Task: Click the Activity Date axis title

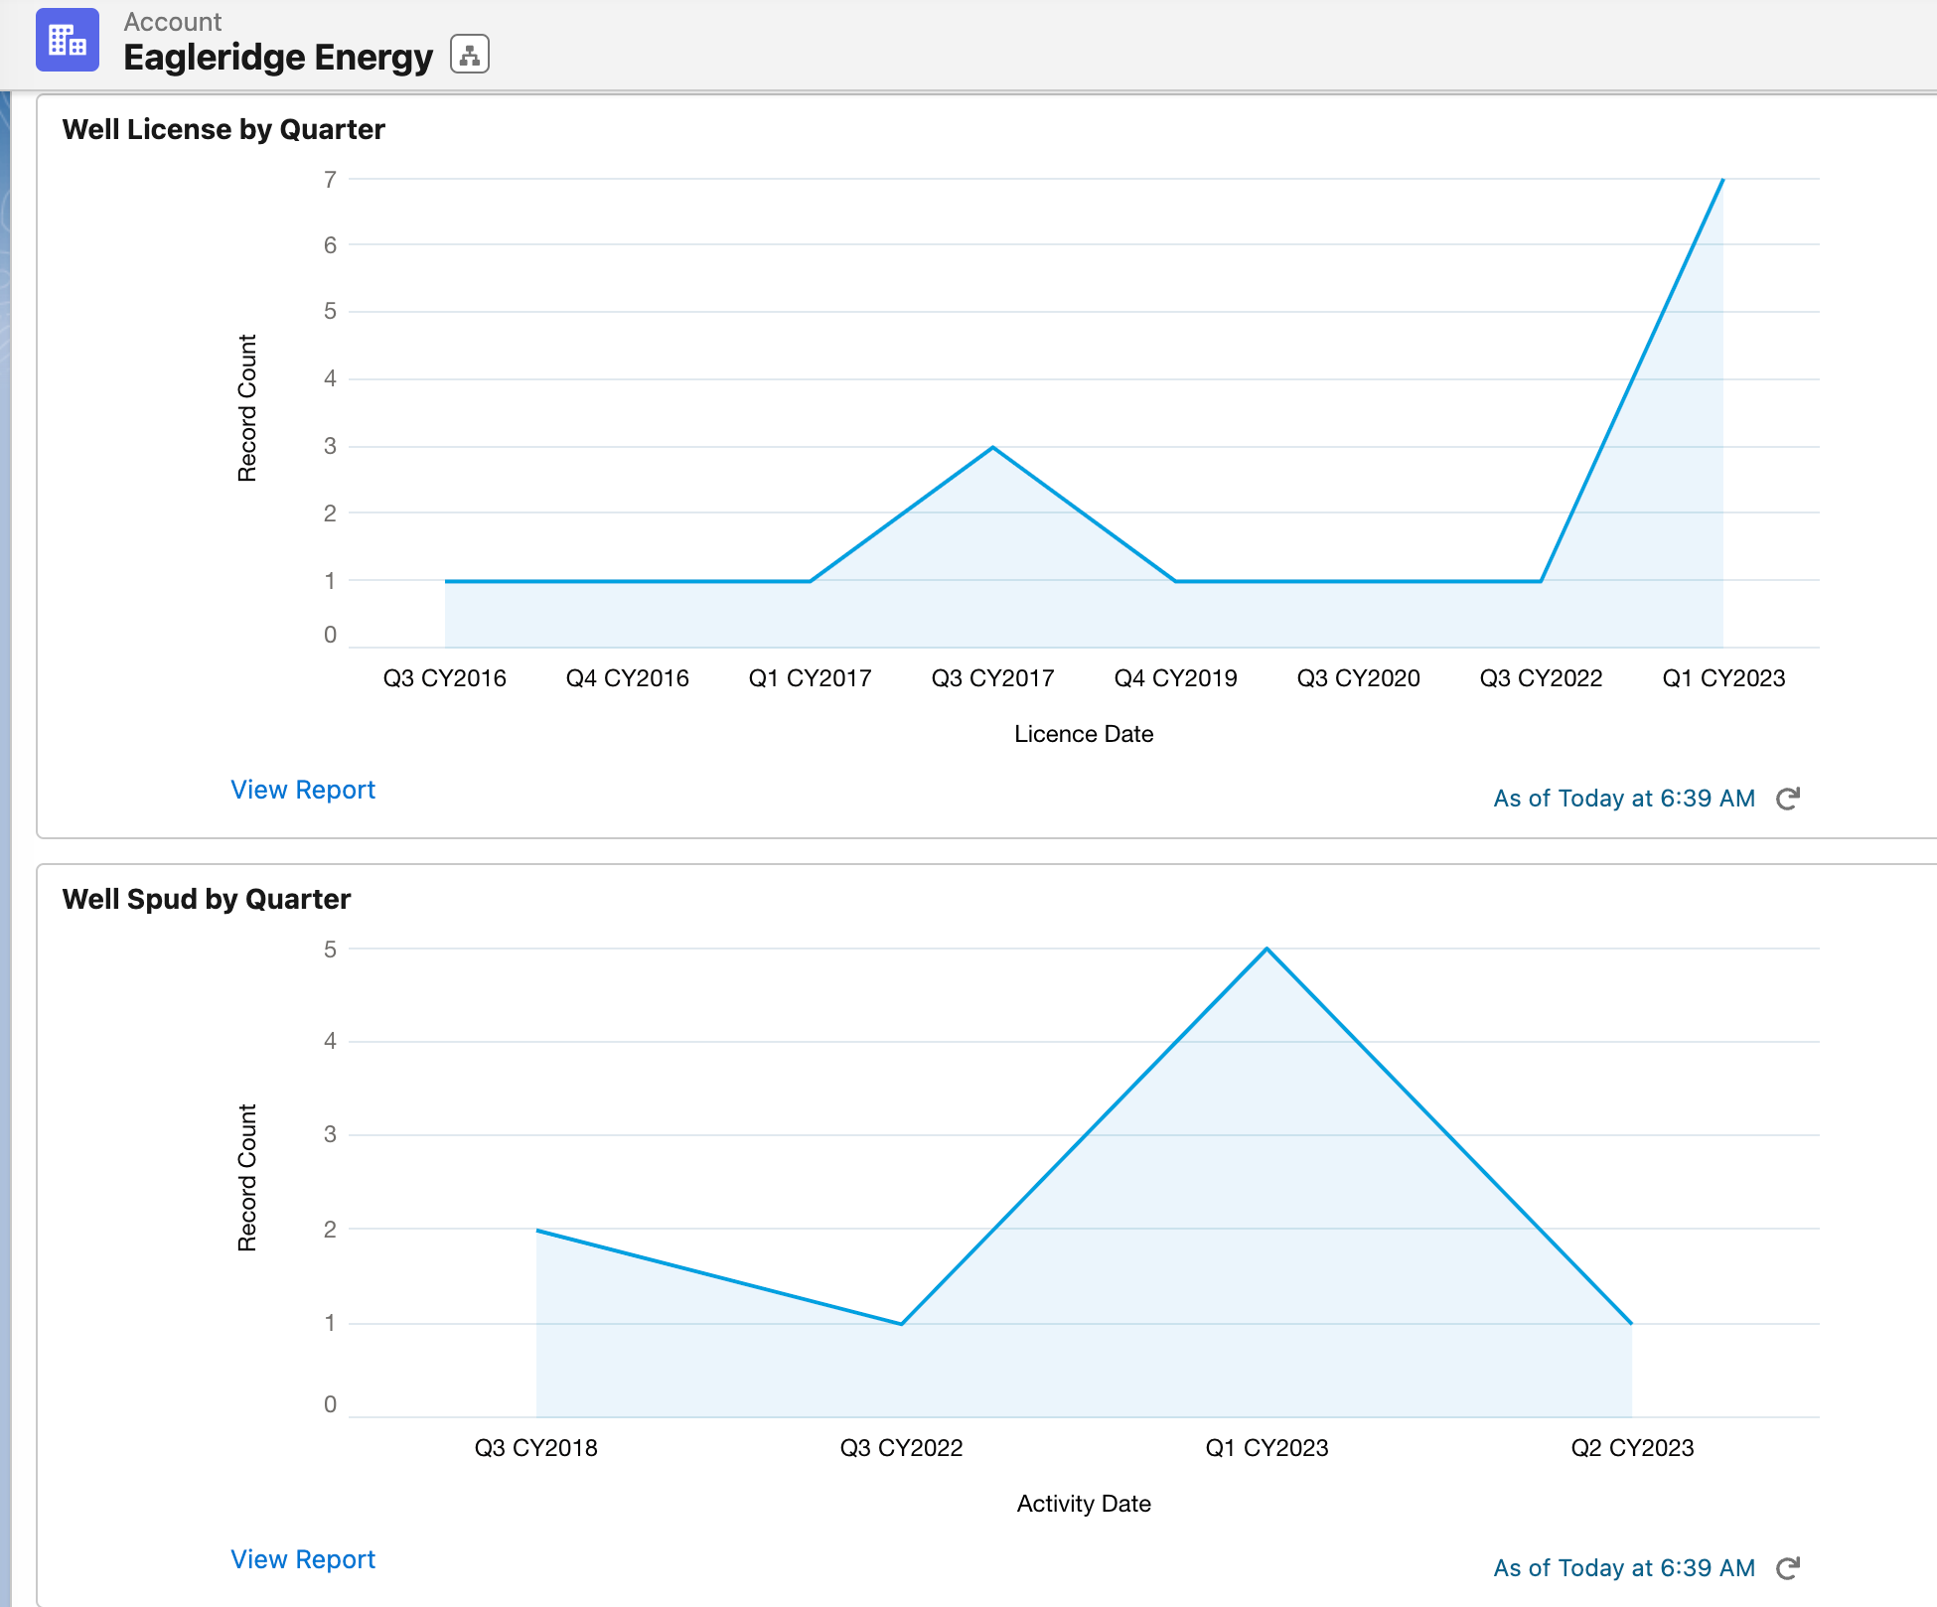Action: pyautogui.click(x=1084, y=1504)
